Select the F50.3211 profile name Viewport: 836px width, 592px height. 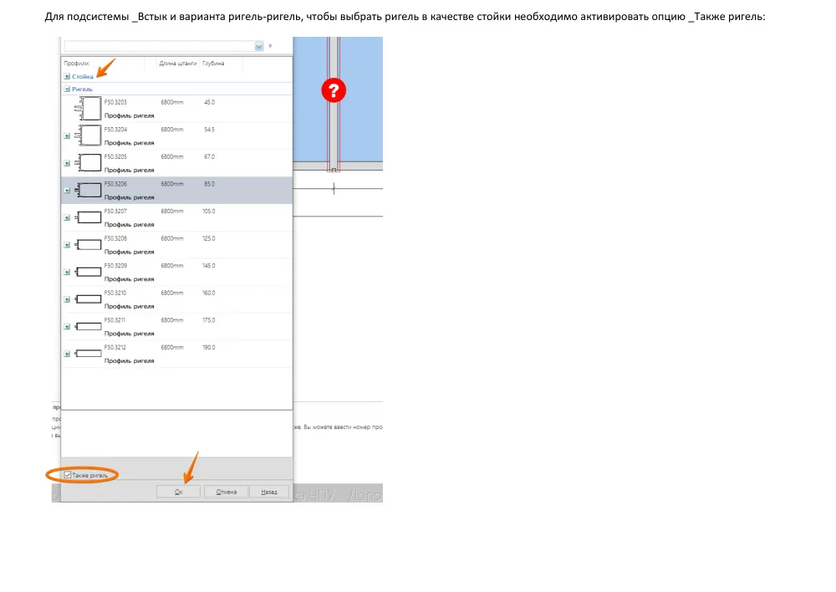115,320
